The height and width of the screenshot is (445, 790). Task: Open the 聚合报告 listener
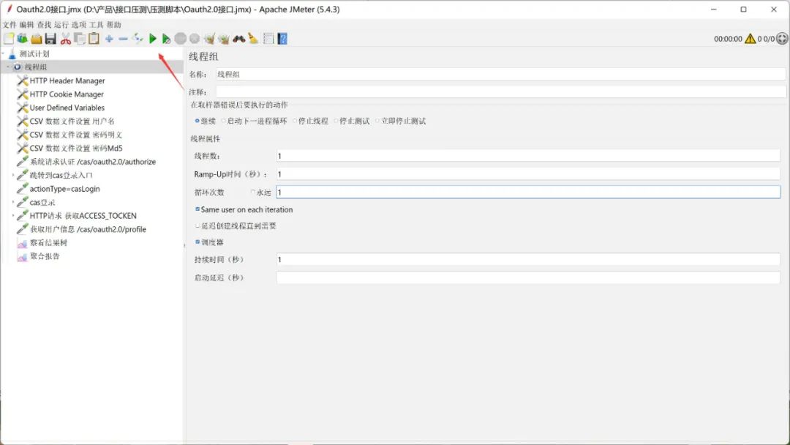click(x=45, y=256)
